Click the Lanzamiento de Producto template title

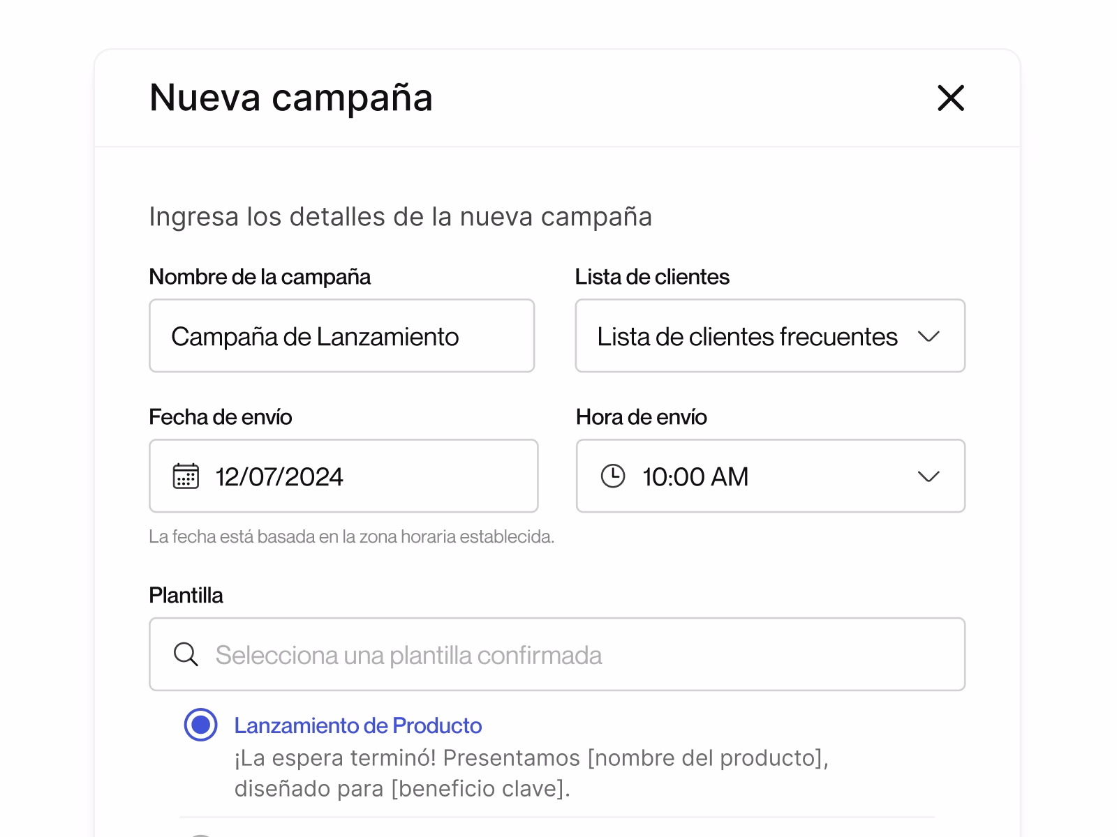pos(357,725)
